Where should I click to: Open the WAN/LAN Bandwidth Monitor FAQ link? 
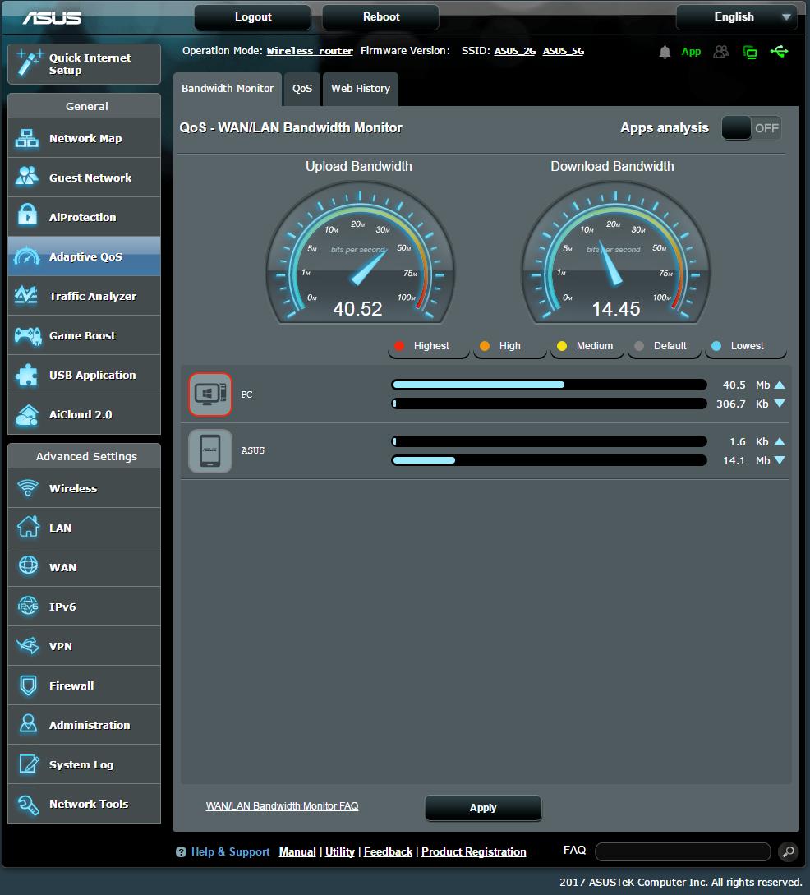pos(282,806)
